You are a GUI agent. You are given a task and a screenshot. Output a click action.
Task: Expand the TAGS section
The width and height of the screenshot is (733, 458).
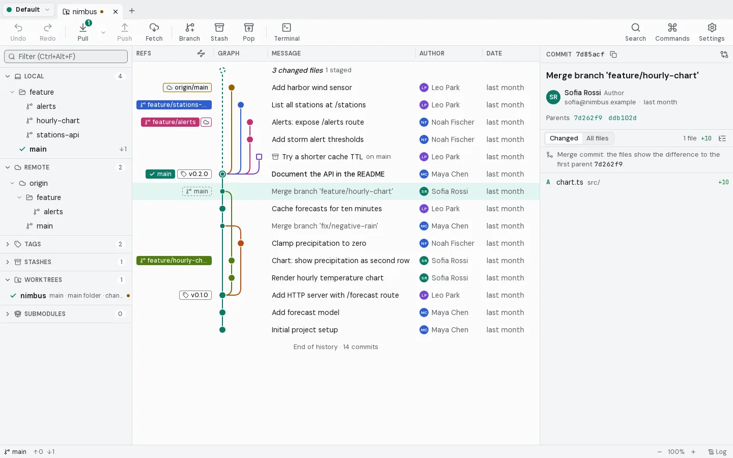(x=8, y=244)
